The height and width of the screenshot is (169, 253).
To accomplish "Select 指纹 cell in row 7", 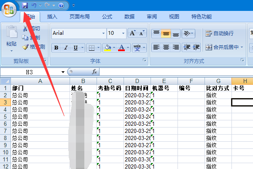I will [218, 131].
